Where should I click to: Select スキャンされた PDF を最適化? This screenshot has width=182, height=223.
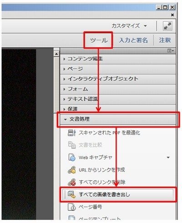(x=109, y=133)
